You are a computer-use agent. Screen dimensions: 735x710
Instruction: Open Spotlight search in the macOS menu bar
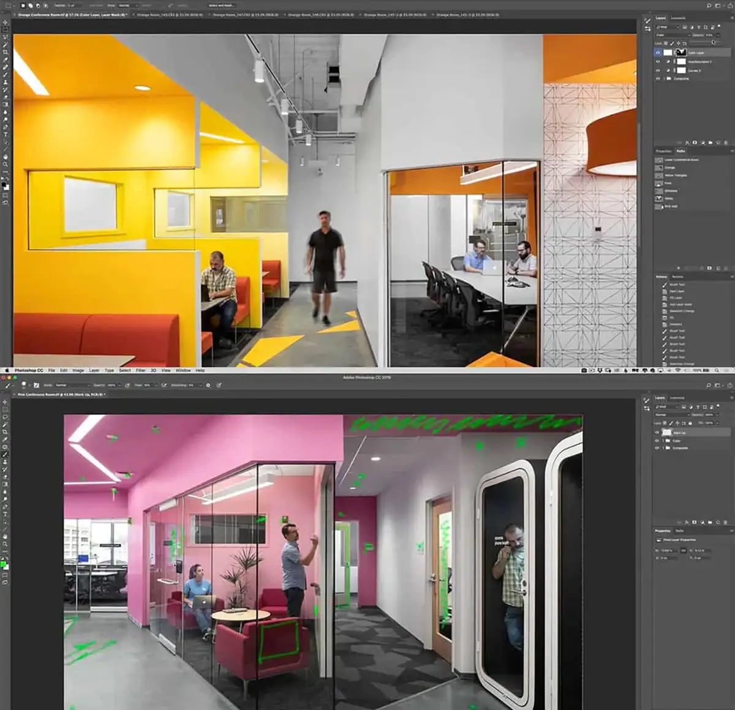click(717, 370)
